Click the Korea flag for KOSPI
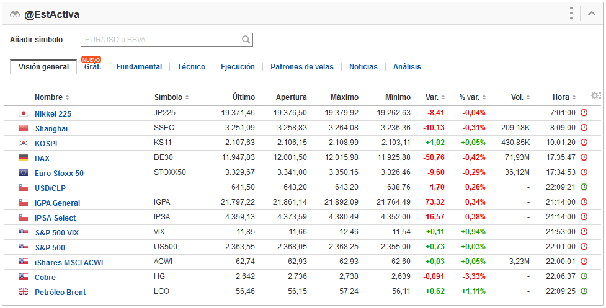 (x=24, y=143)
